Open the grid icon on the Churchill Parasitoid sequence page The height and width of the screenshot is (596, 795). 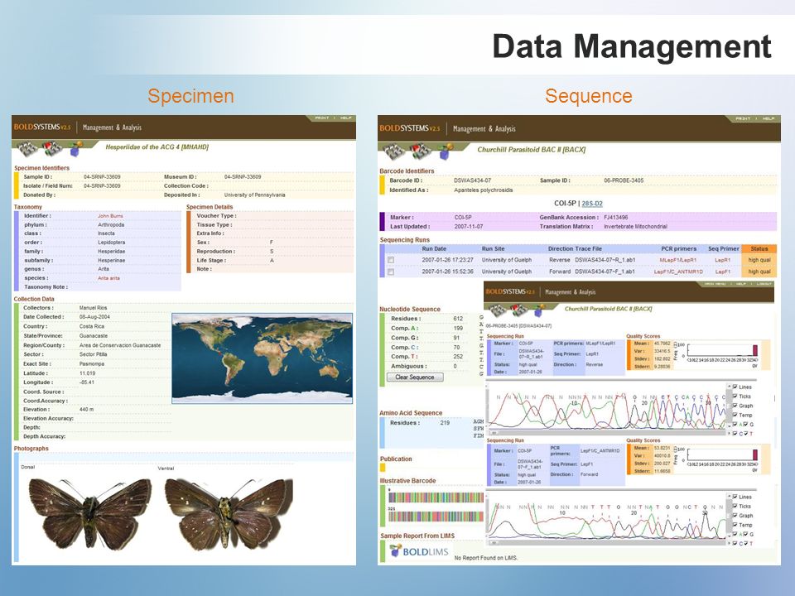[x=394, y=151]
